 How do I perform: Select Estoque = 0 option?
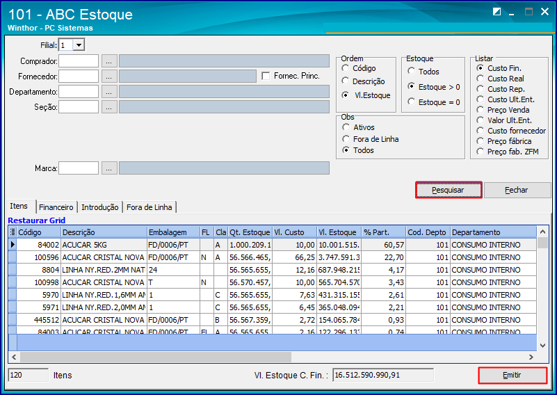412,102
